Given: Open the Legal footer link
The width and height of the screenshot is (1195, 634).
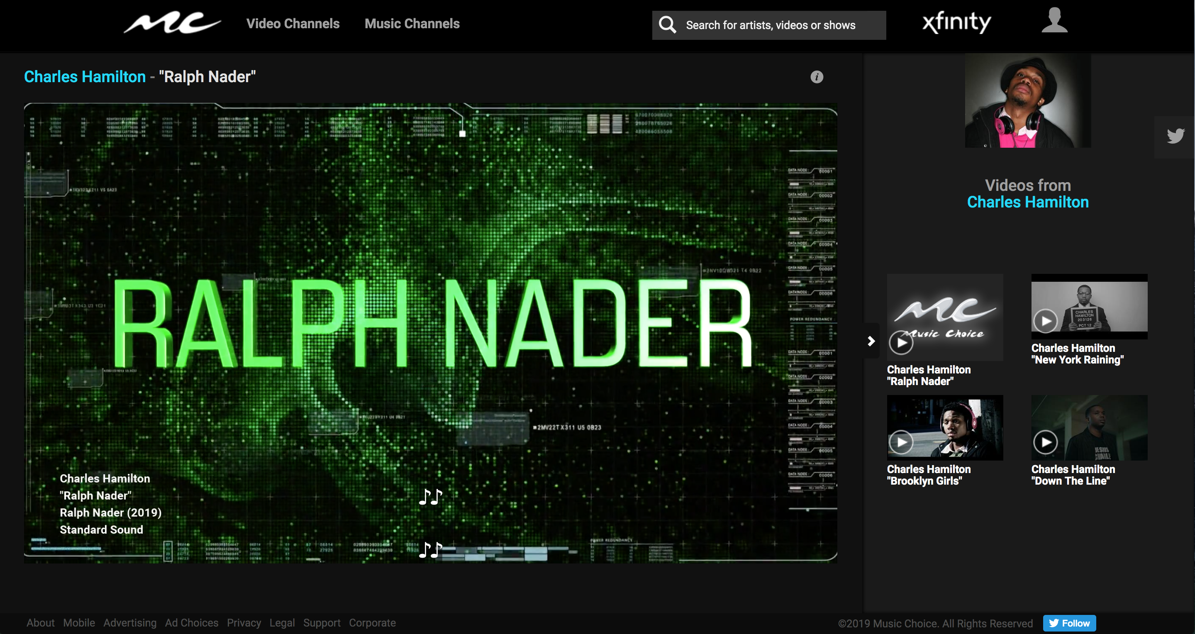Looking at the screenshot, I should pyautogui.click(x=282, y=623).
